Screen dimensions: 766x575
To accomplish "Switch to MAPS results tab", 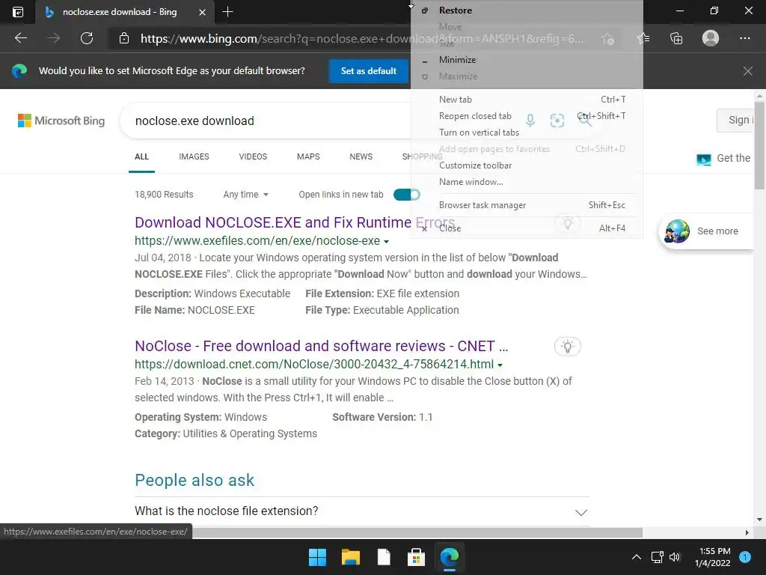I will pos(308,156).
